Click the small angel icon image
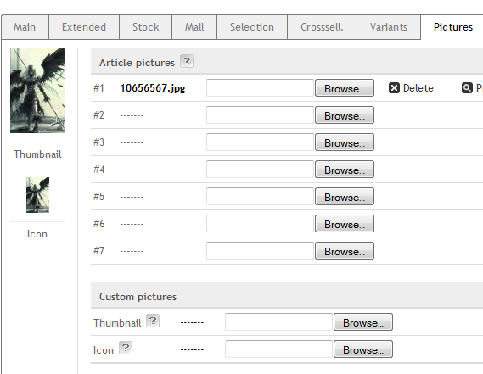 click(37, 195)
